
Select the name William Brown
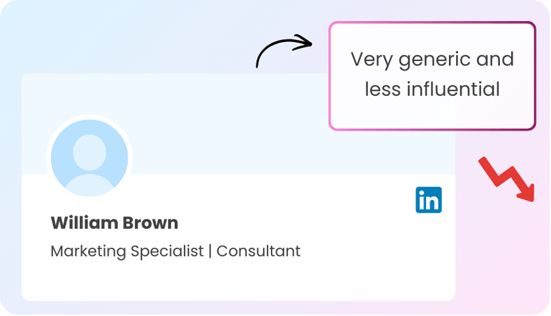pyautogui.click(x=115, y=223)
